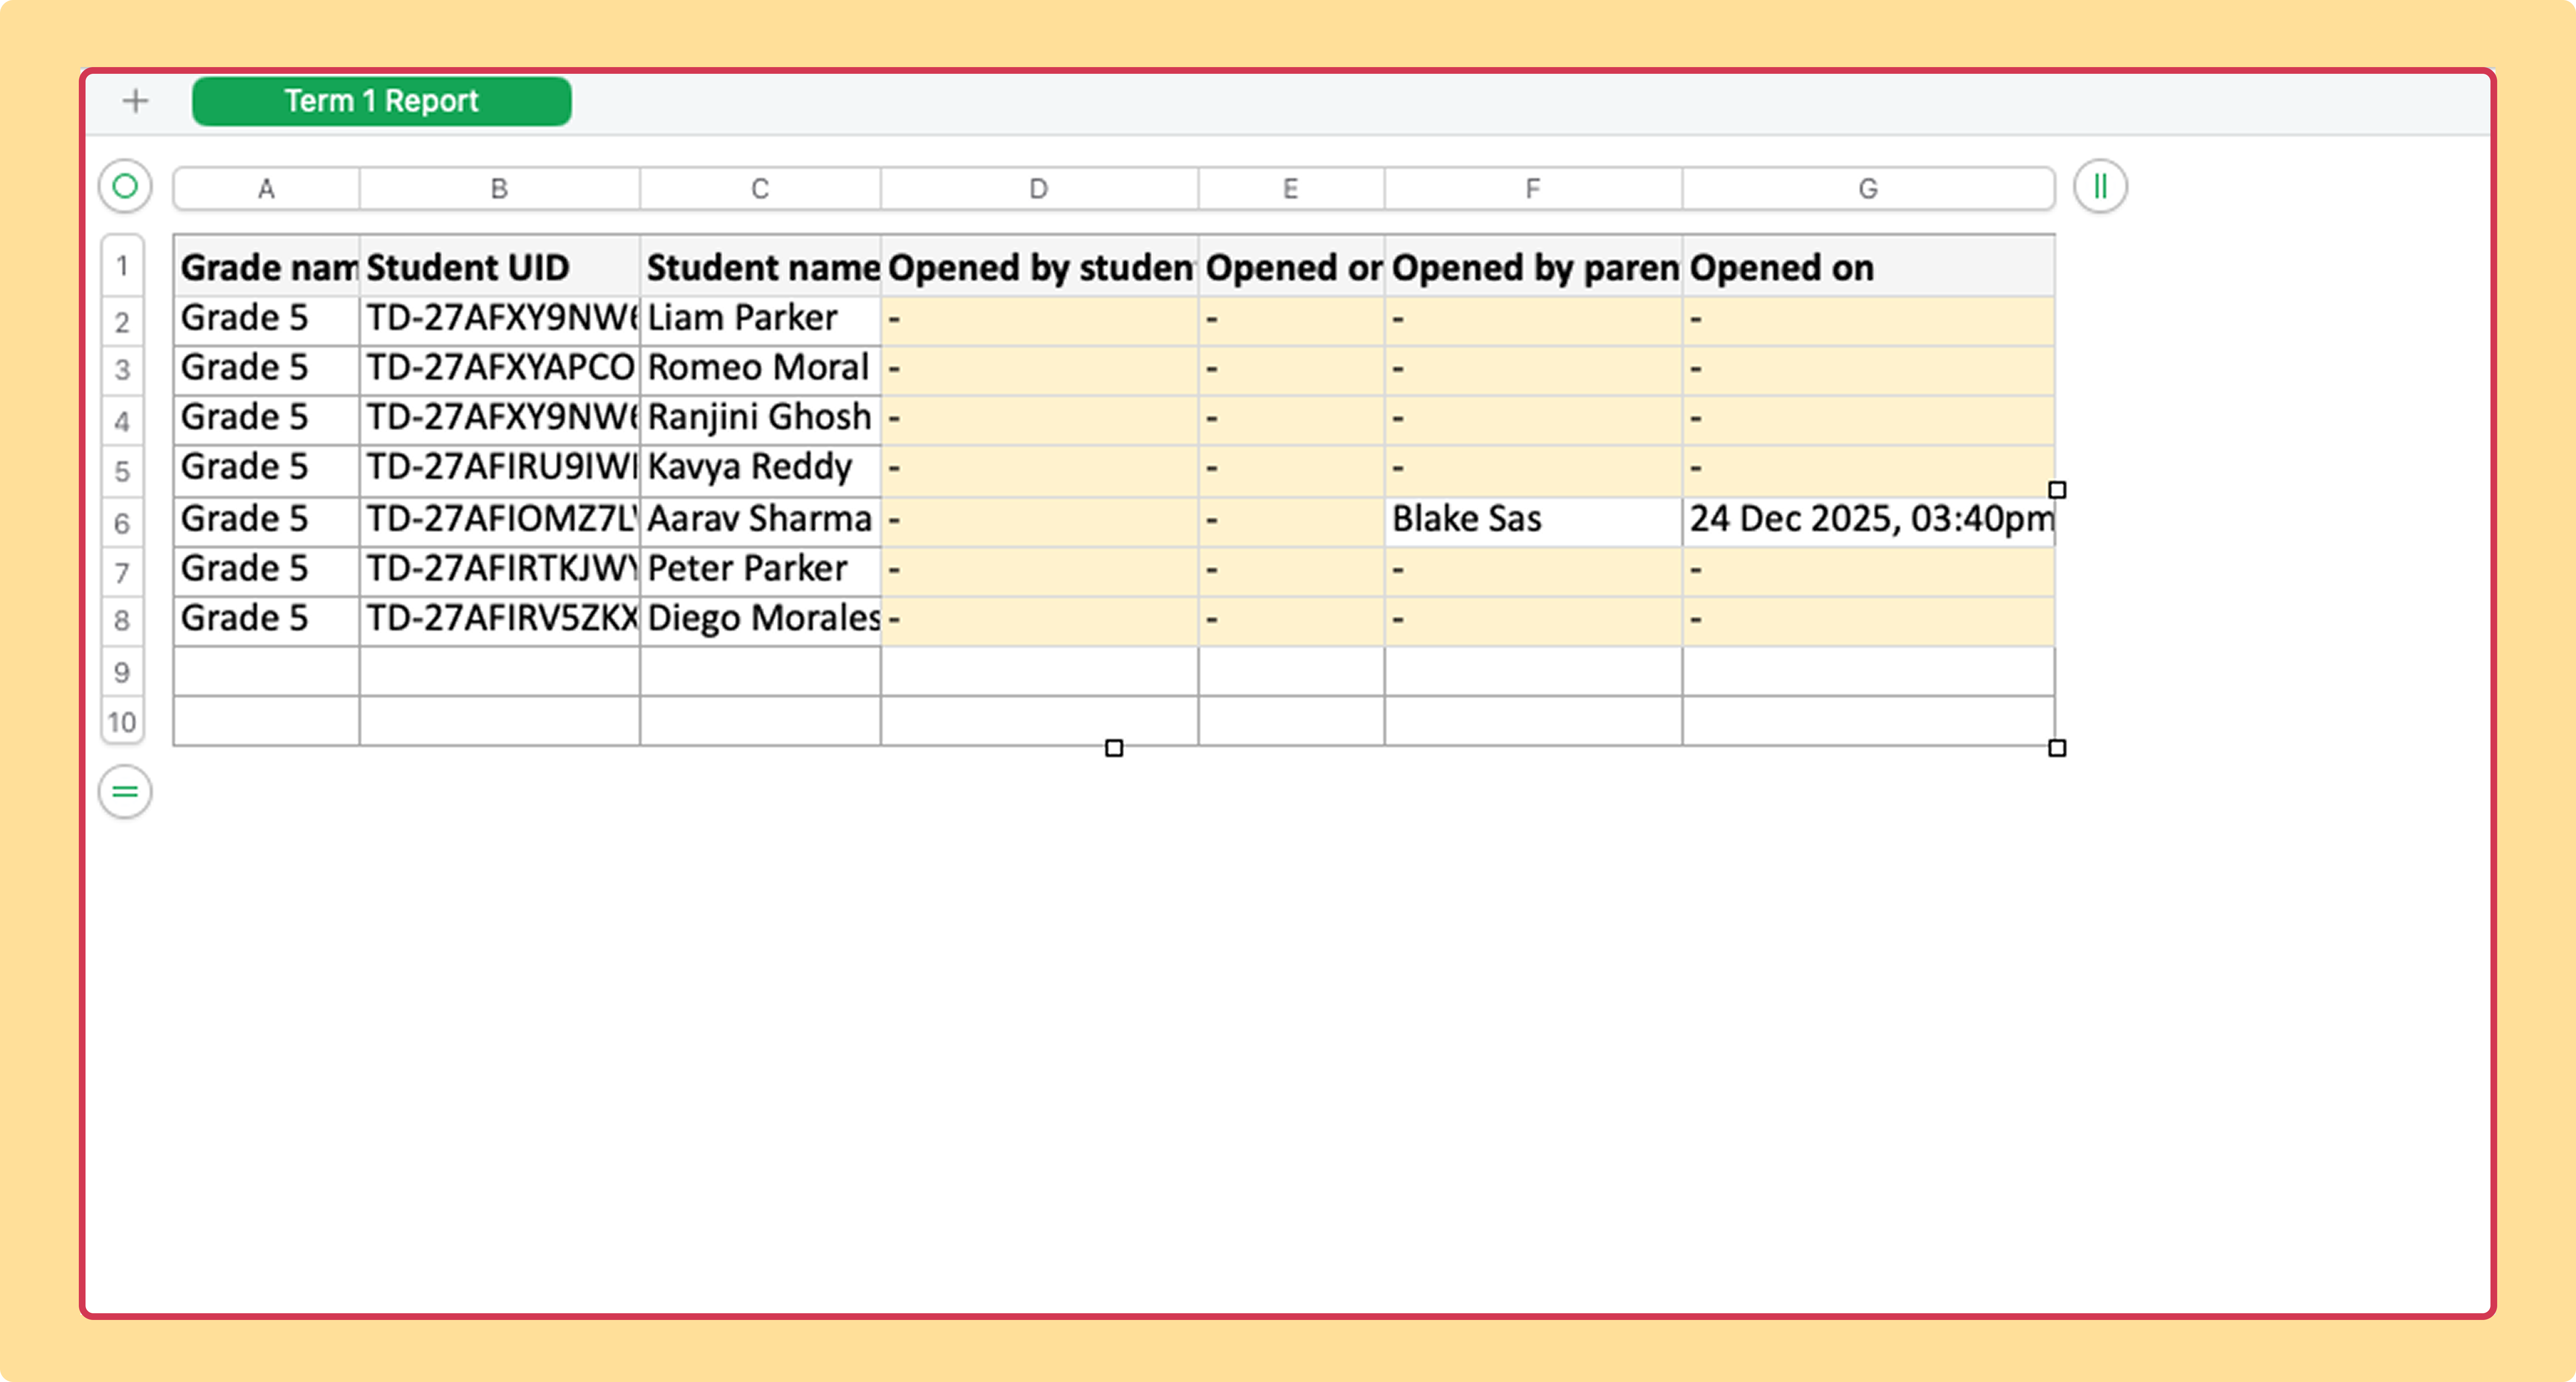Image resolution: width=2576 pixels, height=1382 pixels.
Task: Select the 'Aarav Sharma' cell
Action: pyautogui.click(x=760, y=521)
